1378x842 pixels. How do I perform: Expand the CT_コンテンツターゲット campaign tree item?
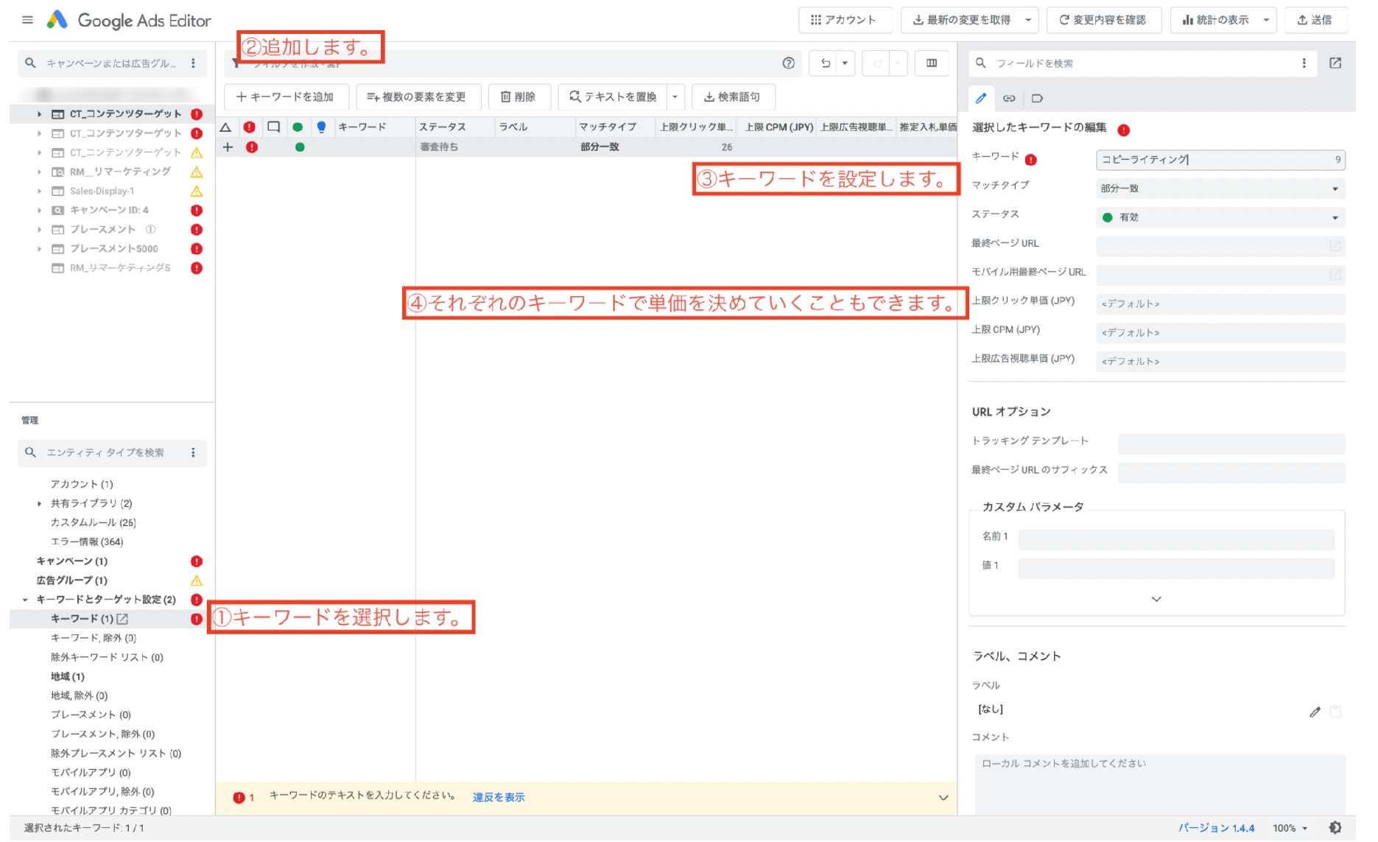pos(39,114)
